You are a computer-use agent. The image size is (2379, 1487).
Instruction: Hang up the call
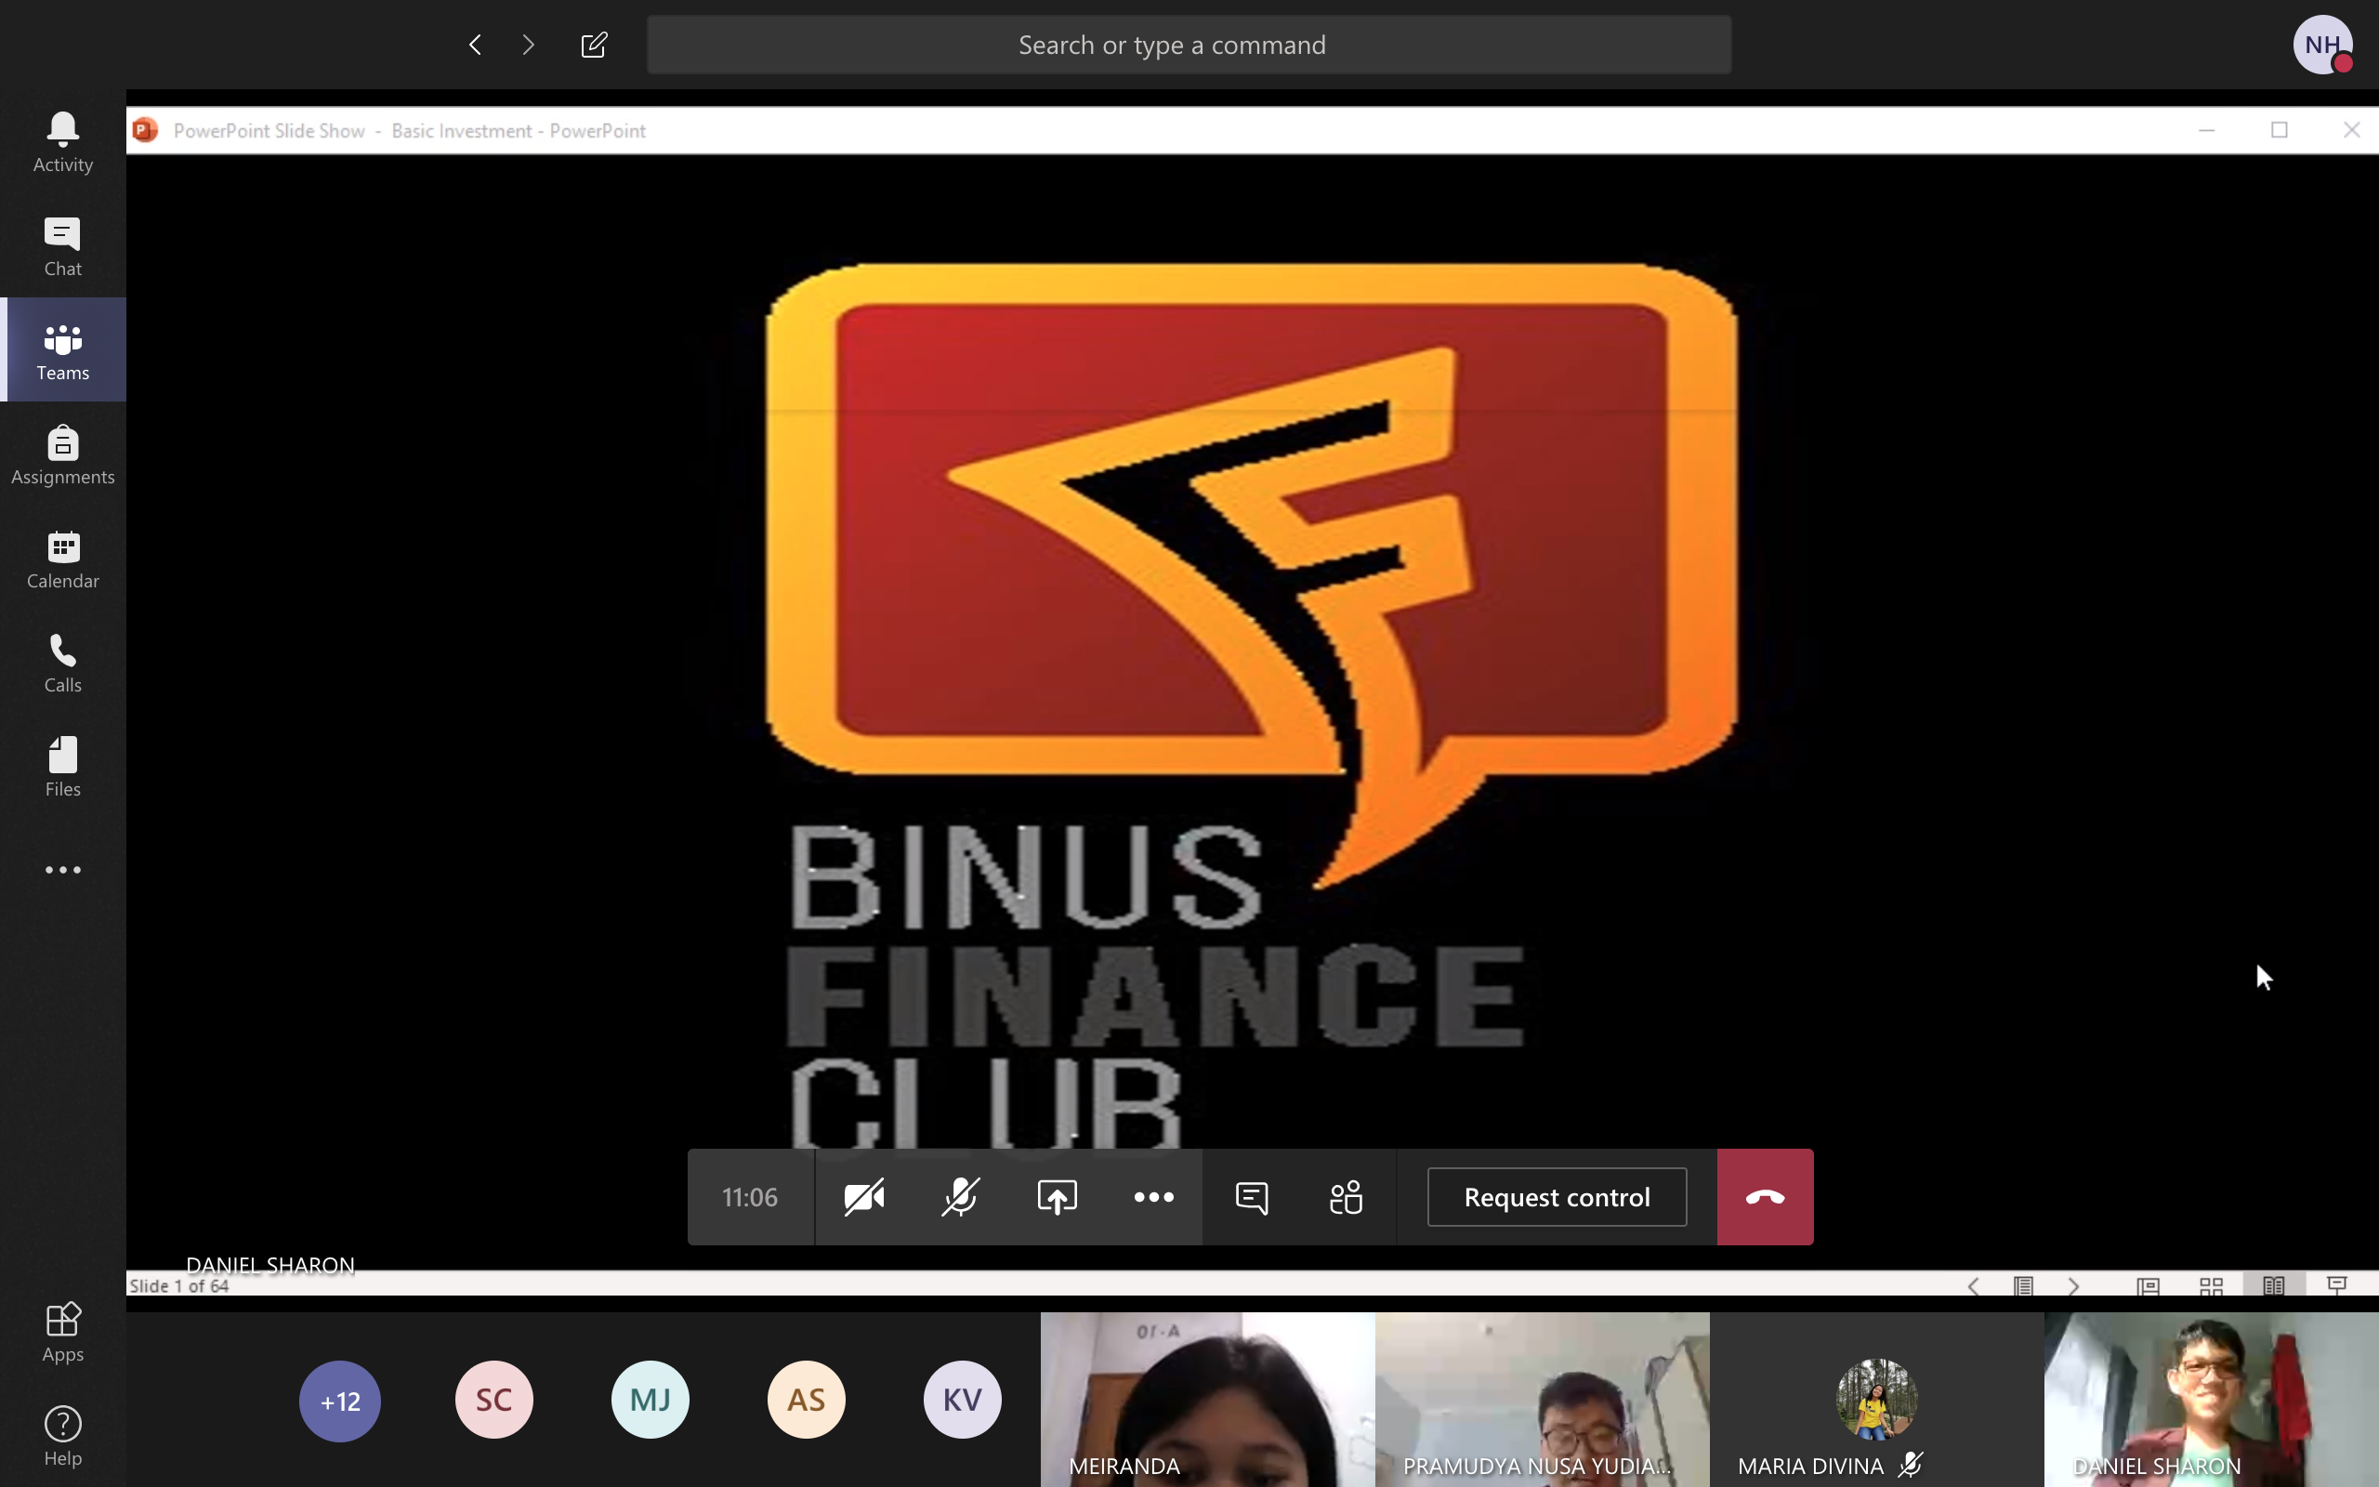pos(1765,1197)
